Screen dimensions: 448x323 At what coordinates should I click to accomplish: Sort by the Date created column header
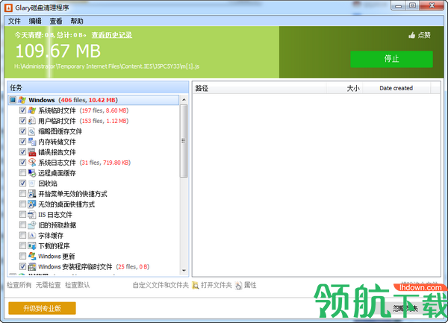396,88
